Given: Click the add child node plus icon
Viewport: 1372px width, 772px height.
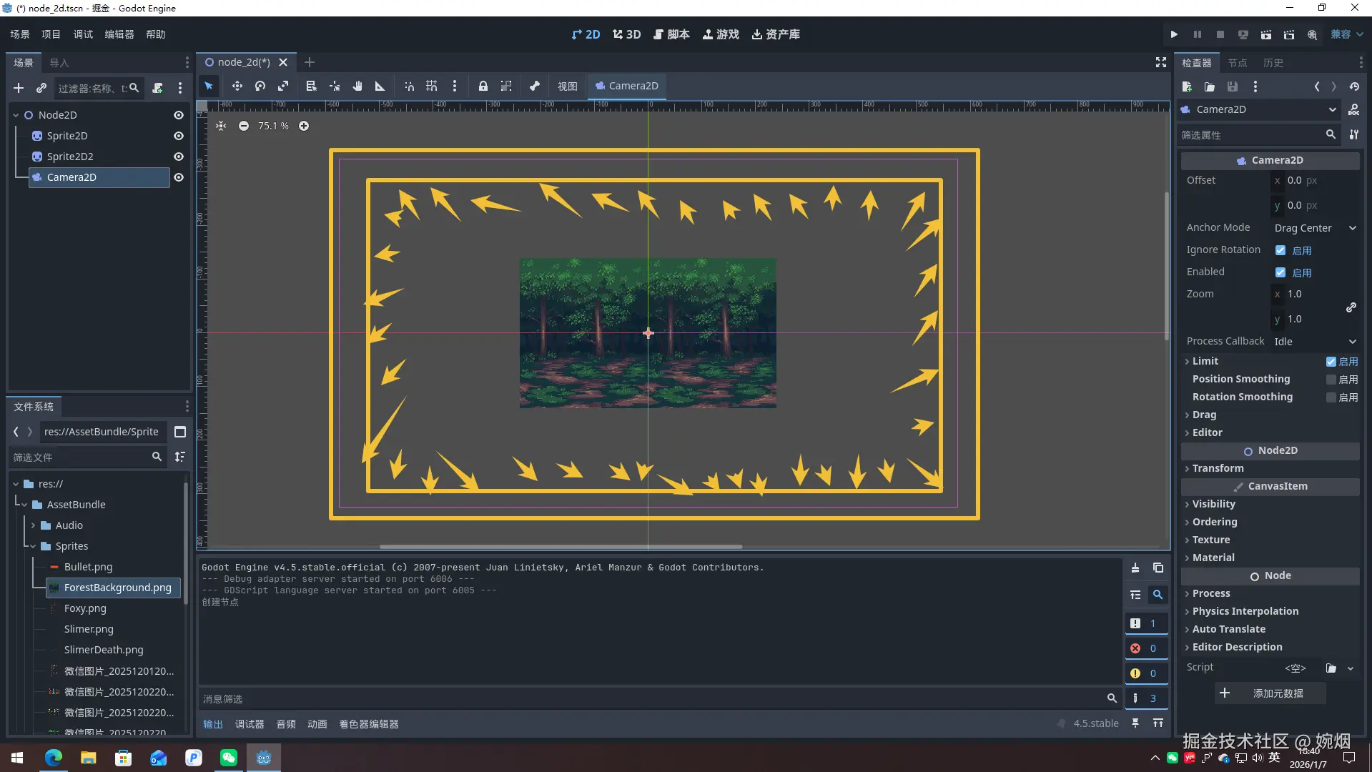Looking at the screenshot, I should point(19,88).
